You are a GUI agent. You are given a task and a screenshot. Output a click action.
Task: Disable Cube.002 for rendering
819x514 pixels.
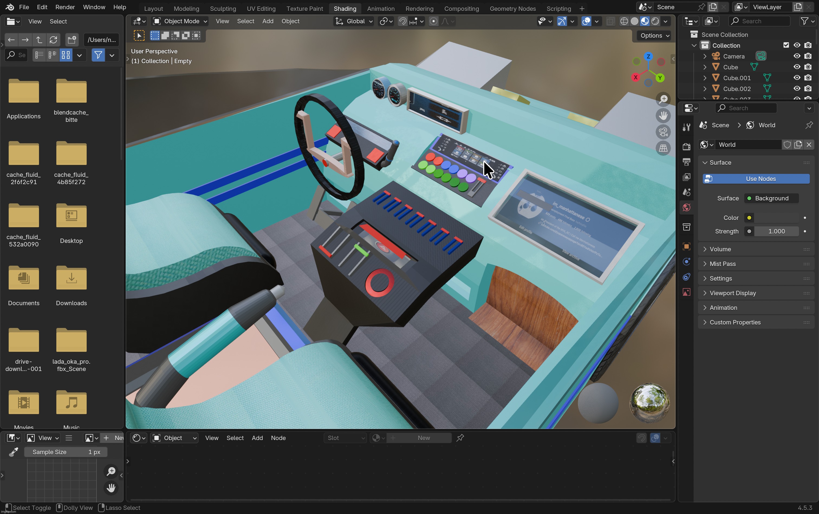click(x=808, y=88)
